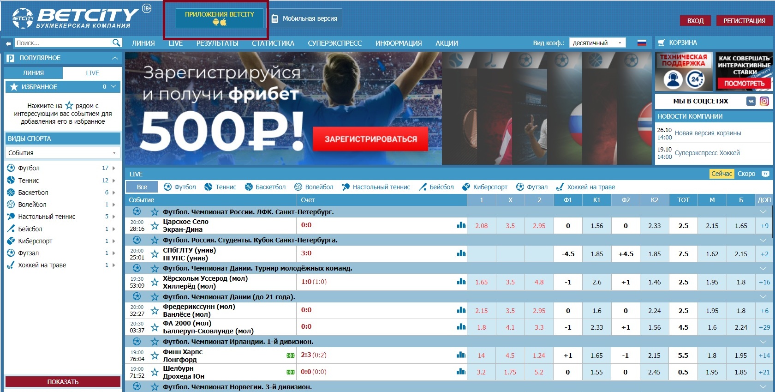Open statistics chart icon for Царское Село match
This screenshot has height=392, width=775.
coord(461,225)
